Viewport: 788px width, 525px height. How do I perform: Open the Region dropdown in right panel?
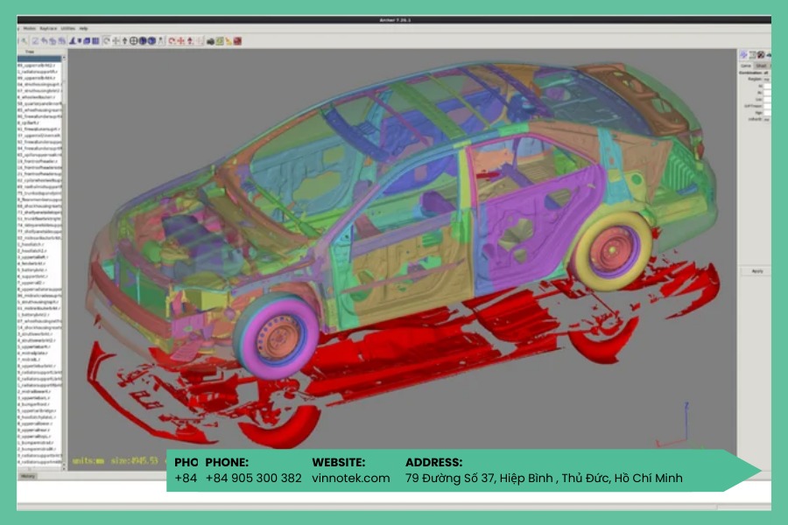[x=767, y=79]
